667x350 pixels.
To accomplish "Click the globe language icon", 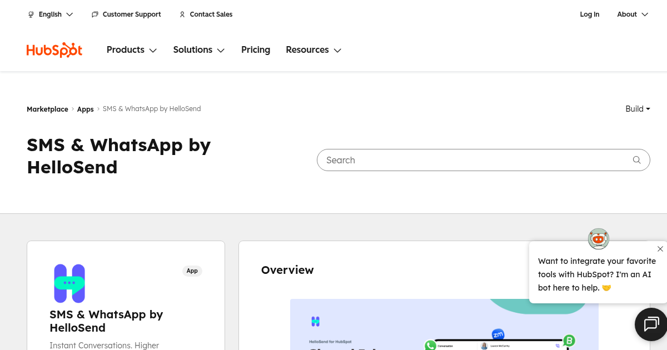I will tap(31, 14).
